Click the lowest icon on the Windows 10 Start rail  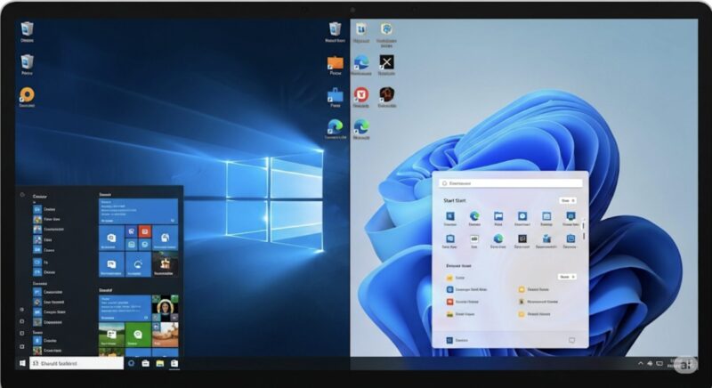click(21, 346)
